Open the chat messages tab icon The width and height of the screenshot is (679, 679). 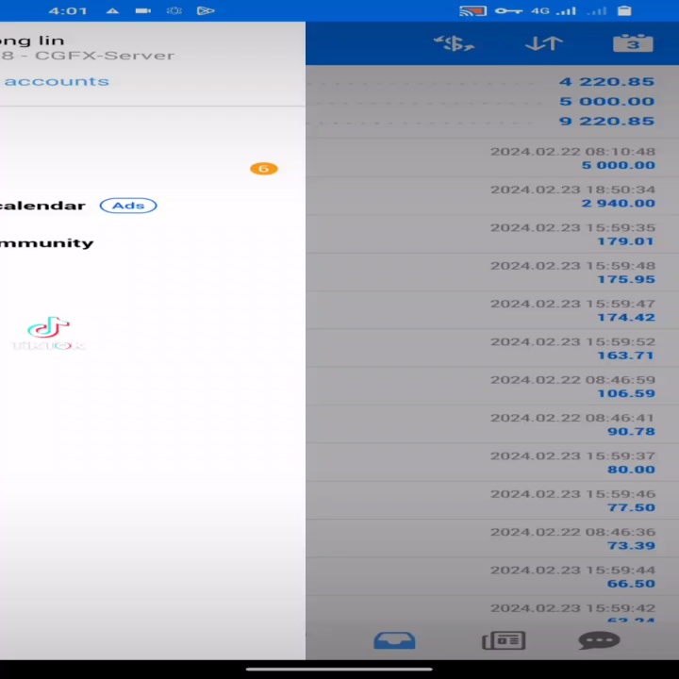click(600, 640)
